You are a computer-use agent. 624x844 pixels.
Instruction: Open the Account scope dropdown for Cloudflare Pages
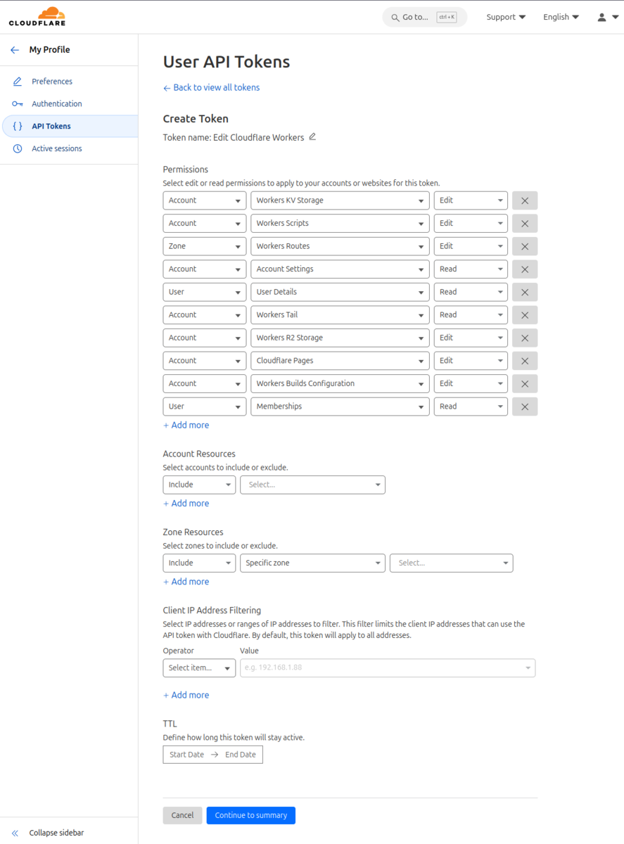[x=205, y=361]
